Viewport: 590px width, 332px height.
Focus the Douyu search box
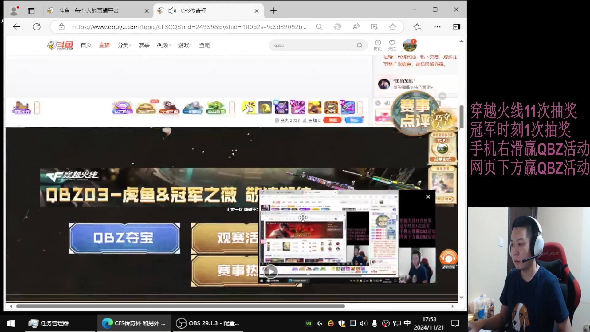point(313,45)
